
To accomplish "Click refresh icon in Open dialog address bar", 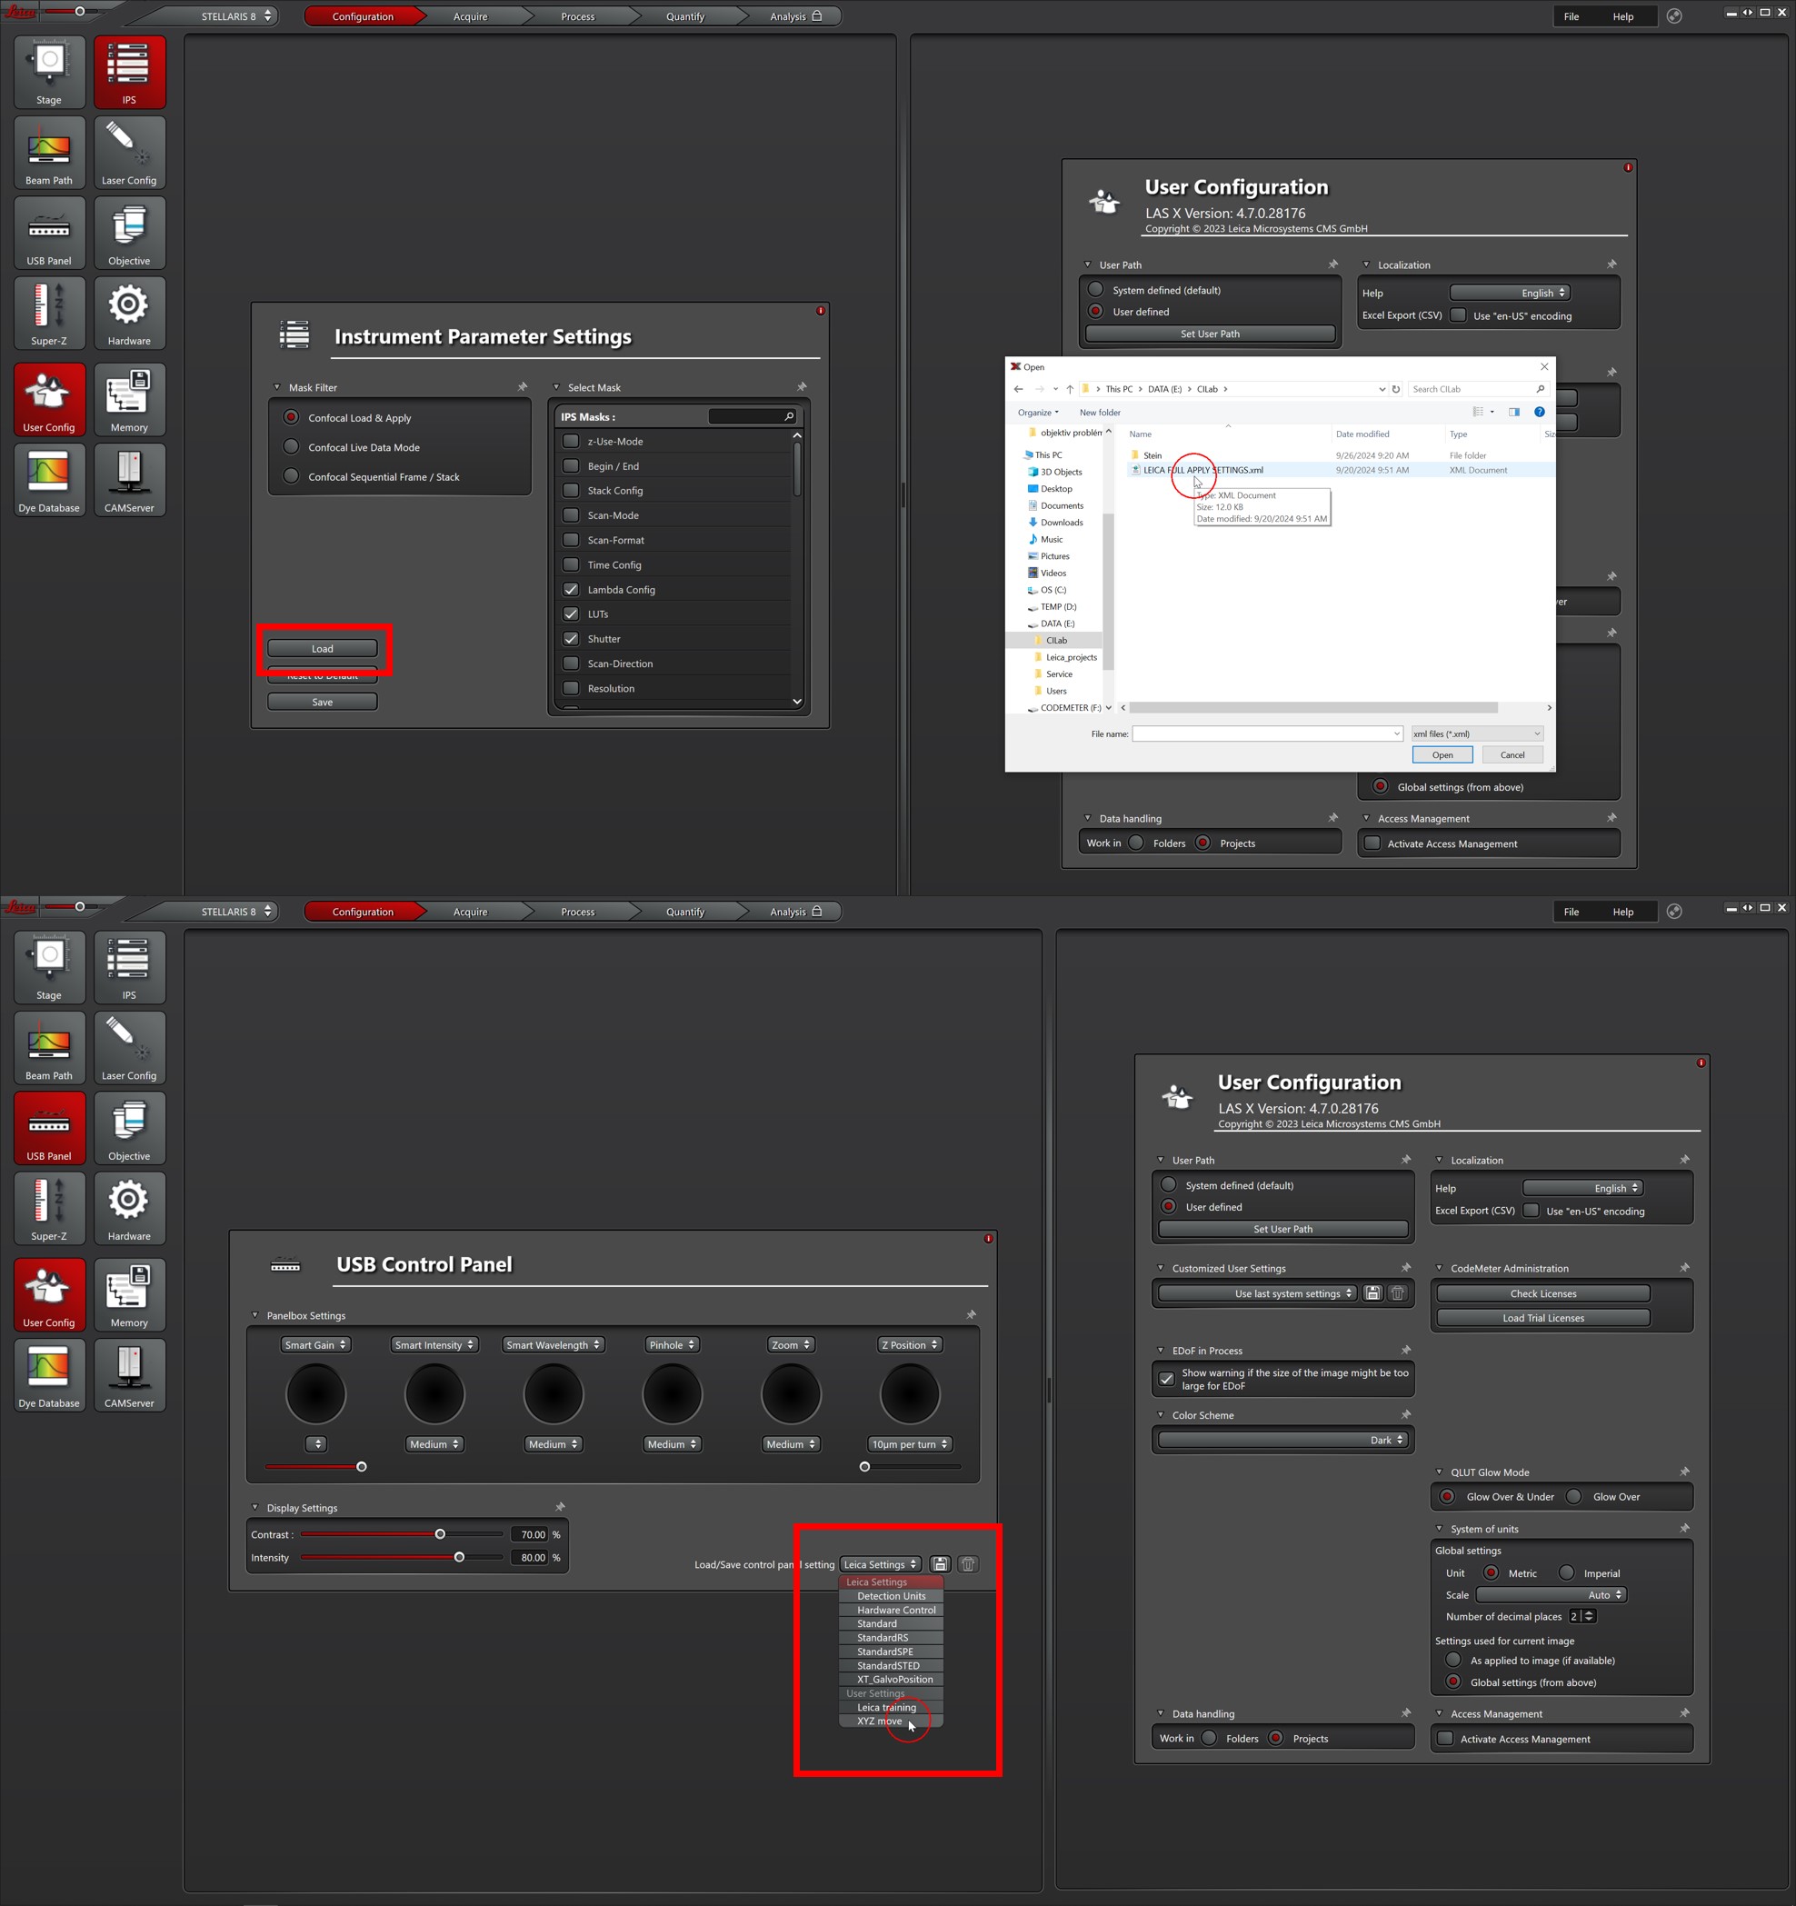I will pyautogui.click(x=1396, y=389).
